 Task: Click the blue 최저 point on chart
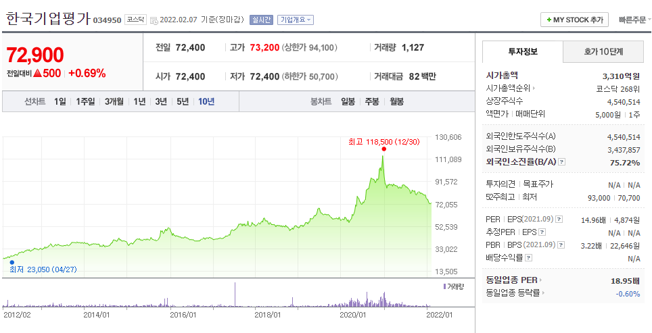tap(11, 262)
